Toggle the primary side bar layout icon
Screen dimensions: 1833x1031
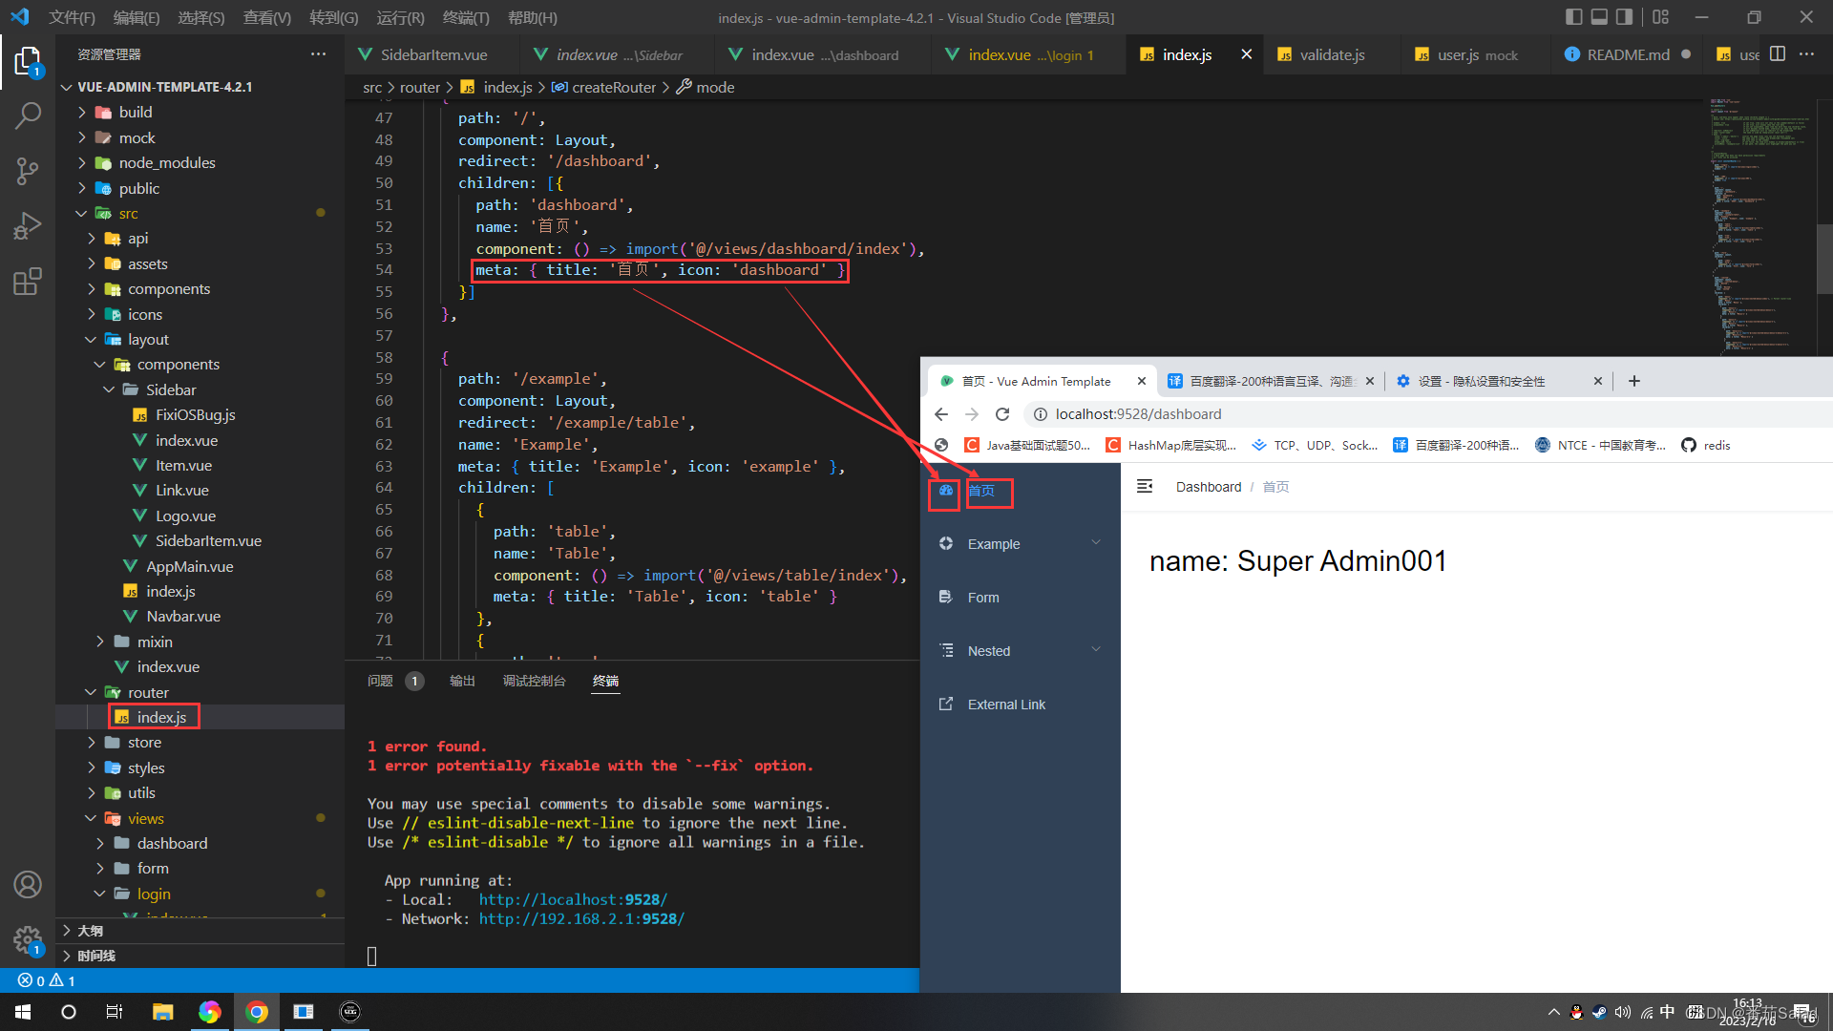1574,17
